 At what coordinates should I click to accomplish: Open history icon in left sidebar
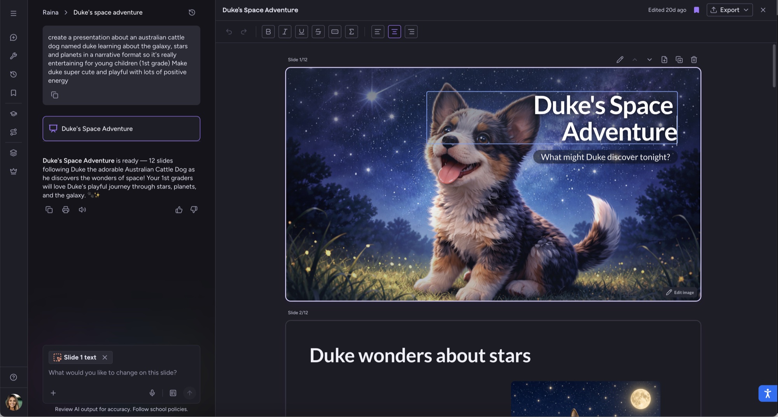(x=14, y=74)
